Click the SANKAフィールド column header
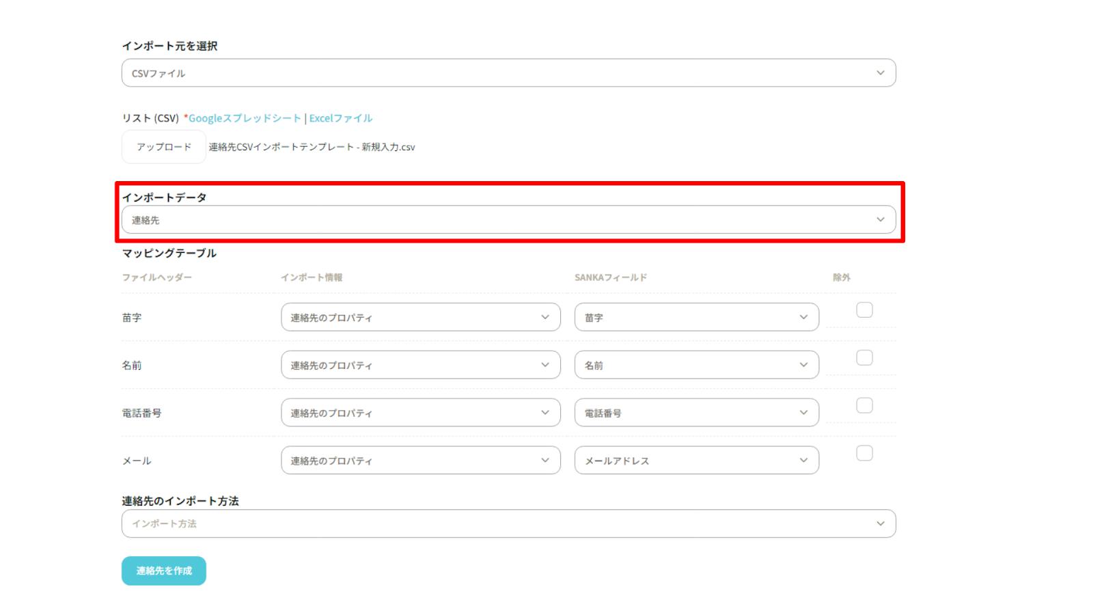 pos(611,277)
